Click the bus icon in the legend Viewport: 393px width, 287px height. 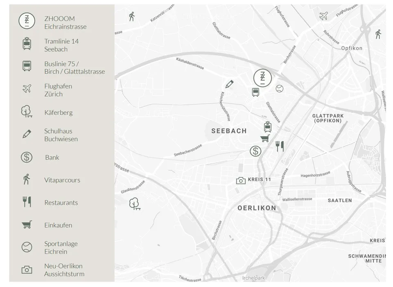pyautogui.click(x=27, y=66)
